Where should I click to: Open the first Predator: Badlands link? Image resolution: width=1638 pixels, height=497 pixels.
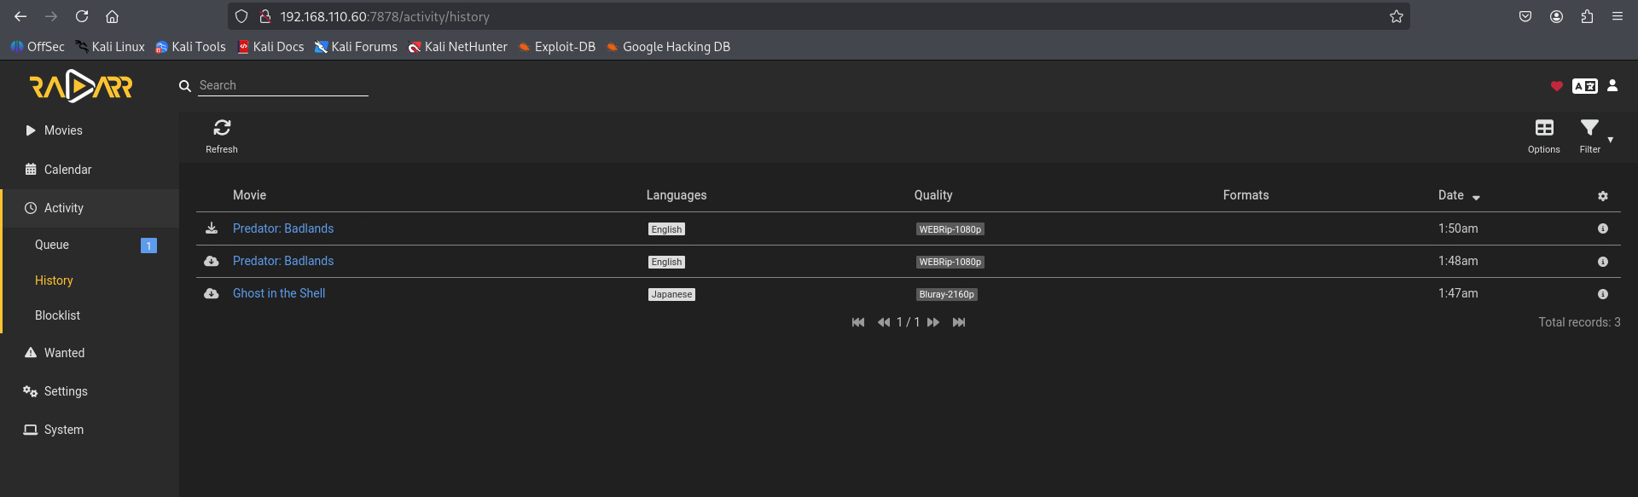pos(283,228)
